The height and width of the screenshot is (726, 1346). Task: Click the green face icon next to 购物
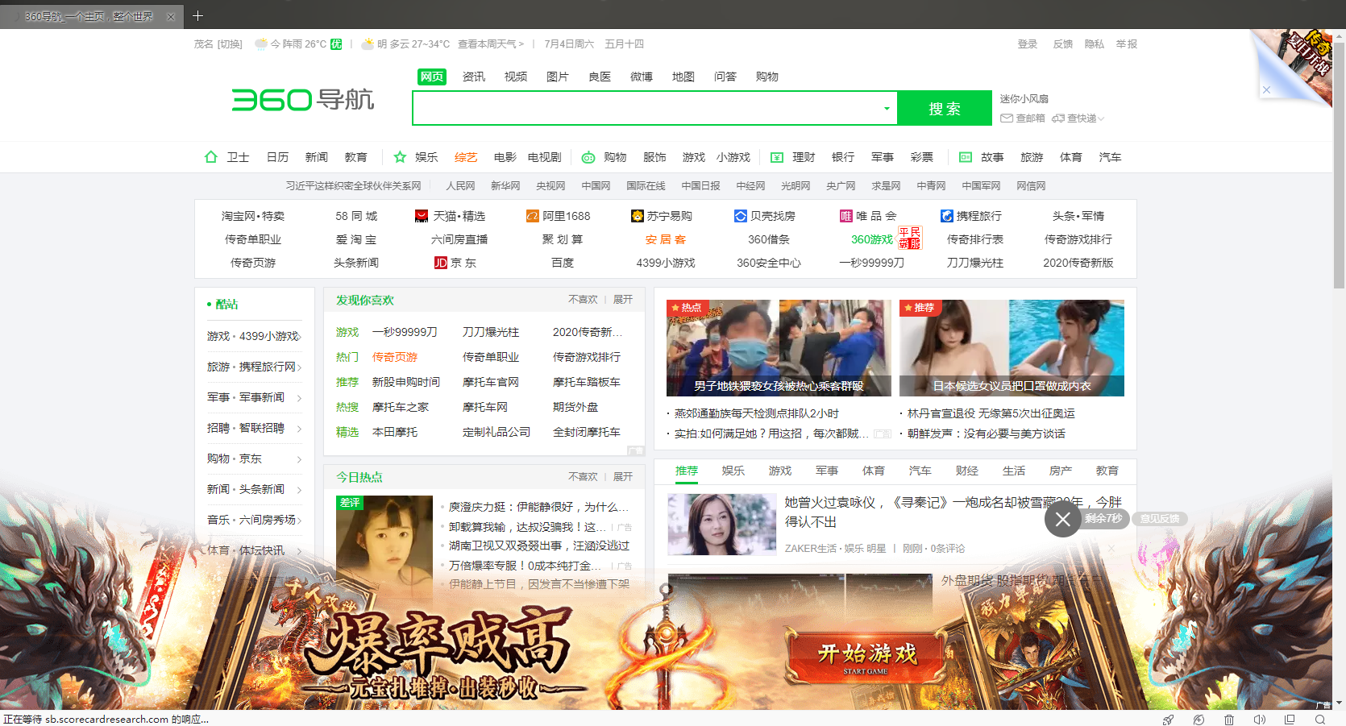(x=589, y=157)
